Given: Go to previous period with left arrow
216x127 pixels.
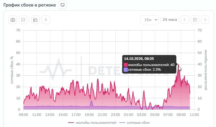Looking at the screenshot, I should 185,20.
